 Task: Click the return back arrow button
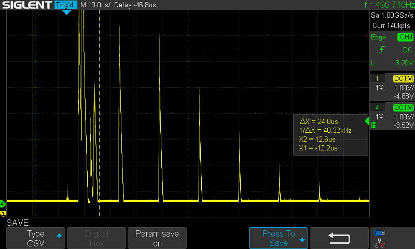339,238
